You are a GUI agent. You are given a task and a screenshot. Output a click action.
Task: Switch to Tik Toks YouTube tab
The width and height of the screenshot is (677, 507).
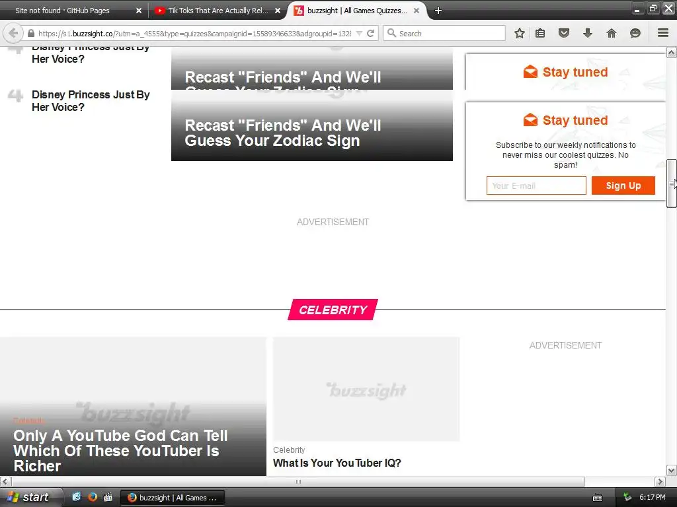[218, 11]
